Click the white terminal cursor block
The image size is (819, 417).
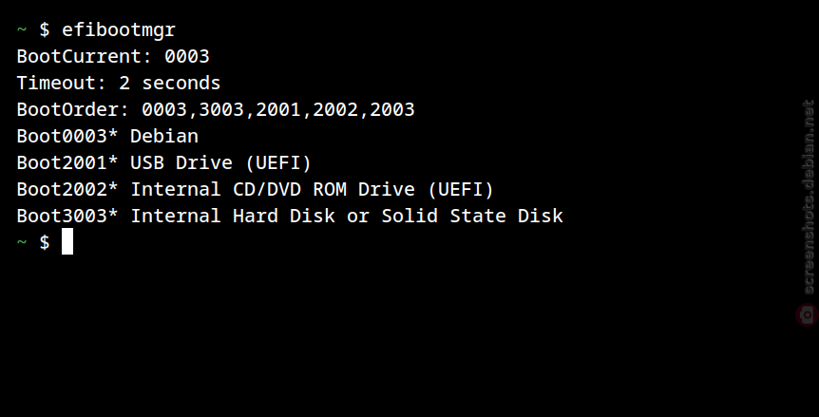[67, 241]
